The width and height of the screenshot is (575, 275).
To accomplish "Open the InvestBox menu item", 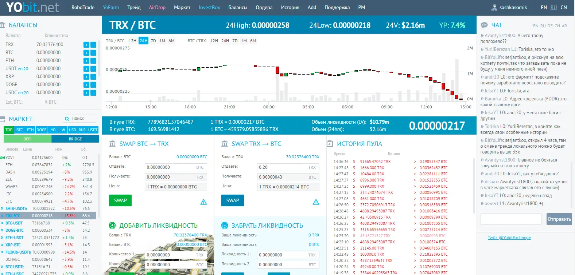I will point(209,7).
